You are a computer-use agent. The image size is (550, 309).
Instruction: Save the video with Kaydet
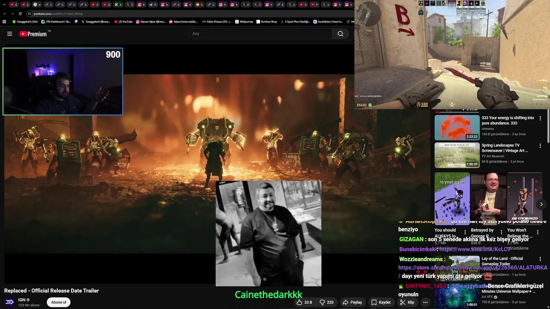click(x=381, y=302)
